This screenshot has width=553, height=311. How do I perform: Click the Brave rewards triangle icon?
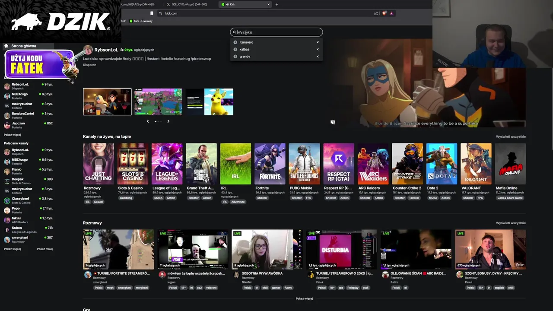coord(391,13)
